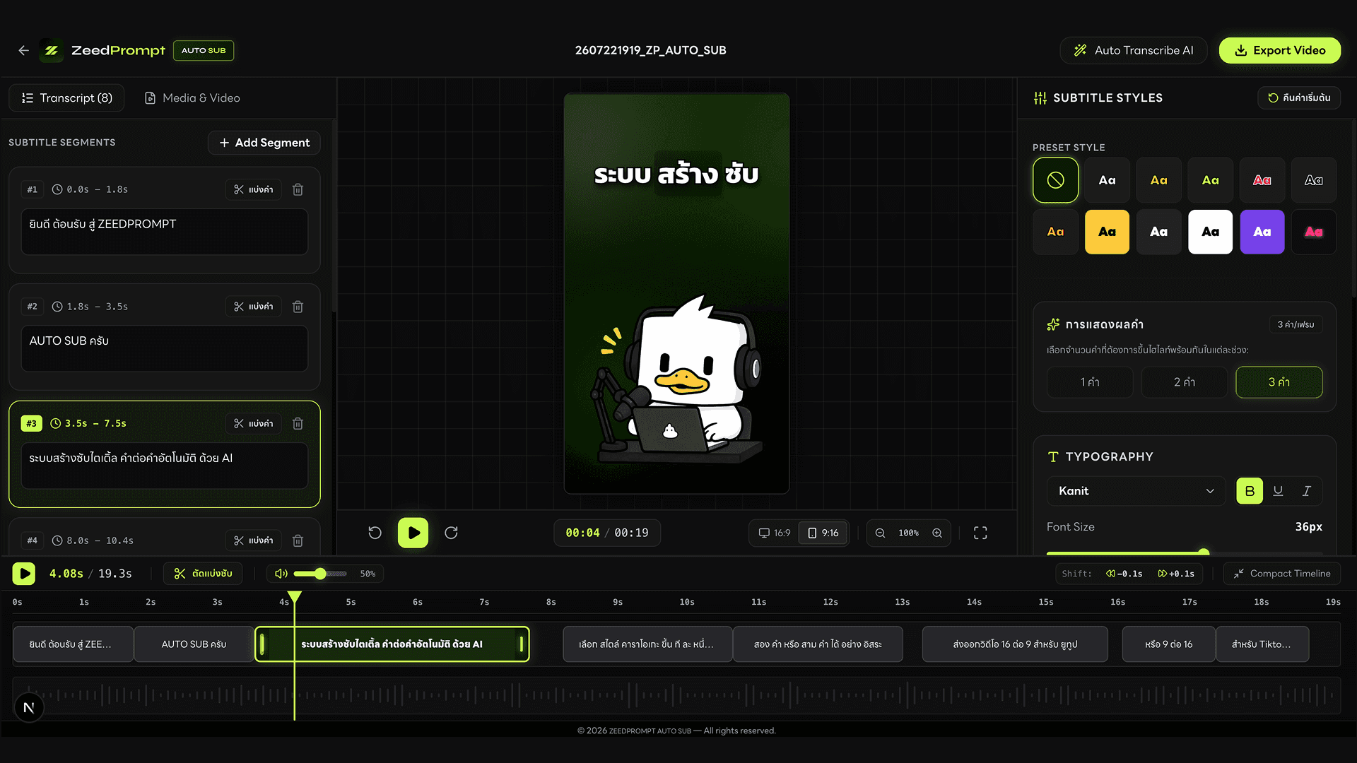Viewport: 1357px width, 763px height.
Task: Delete subtitle segment #1
Action: pyautogui.click(x=298, y=189)
